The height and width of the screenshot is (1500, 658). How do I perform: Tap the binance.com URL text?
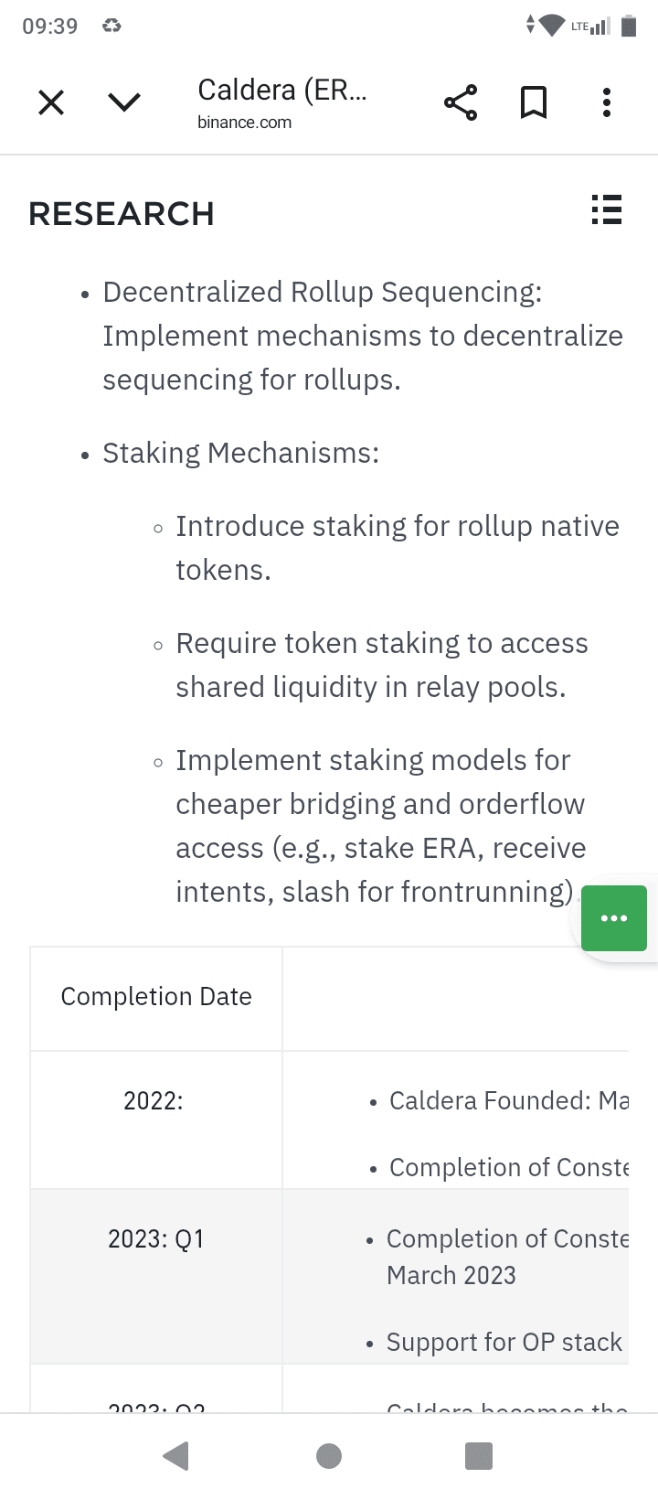(244, 123)
